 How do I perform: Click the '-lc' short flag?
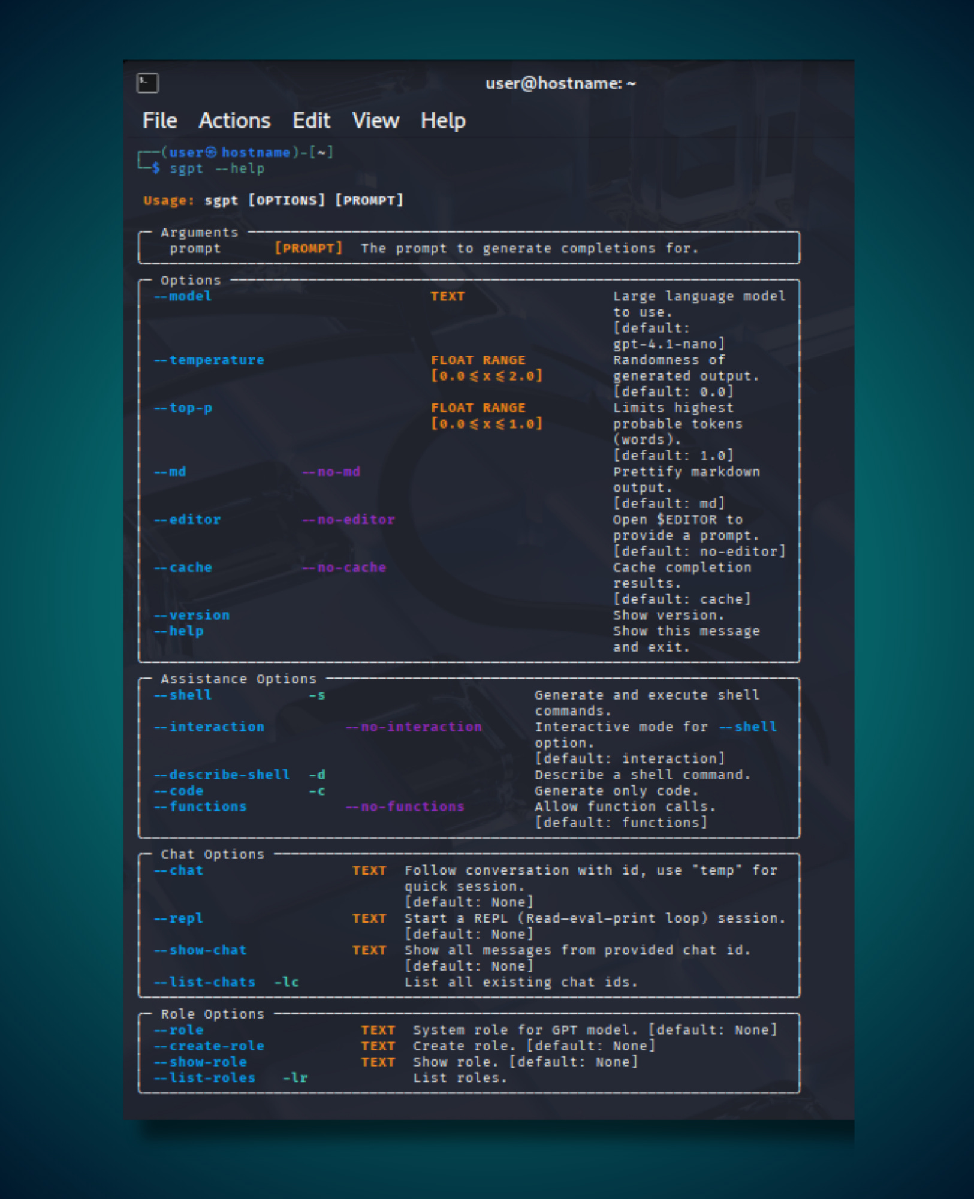point(287,982)
